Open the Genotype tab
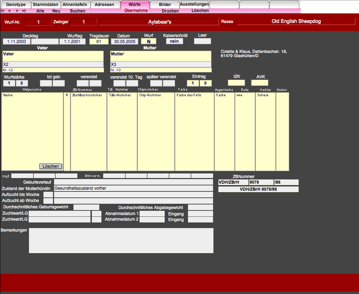 [x=16, y=5]
